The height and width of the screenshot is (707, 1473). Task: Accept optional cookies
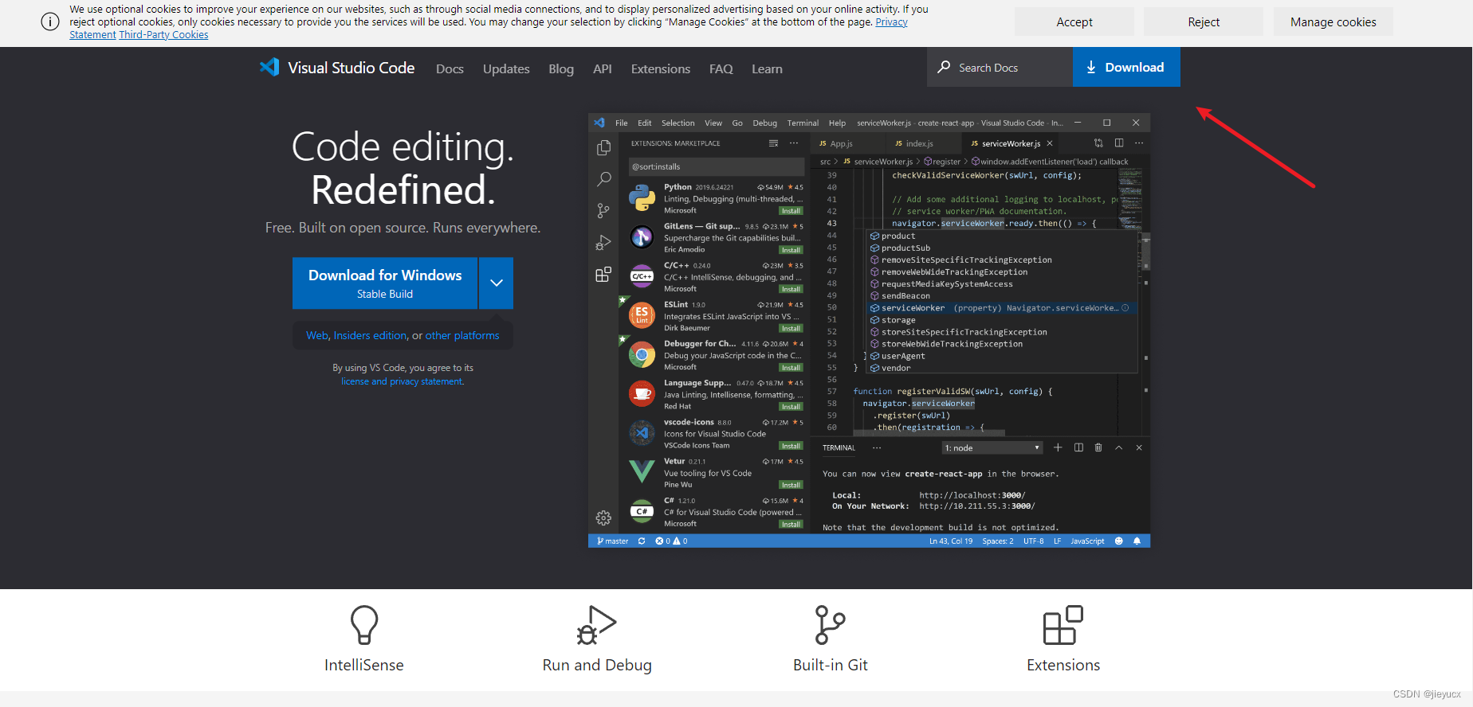[x=1074, y=22]
